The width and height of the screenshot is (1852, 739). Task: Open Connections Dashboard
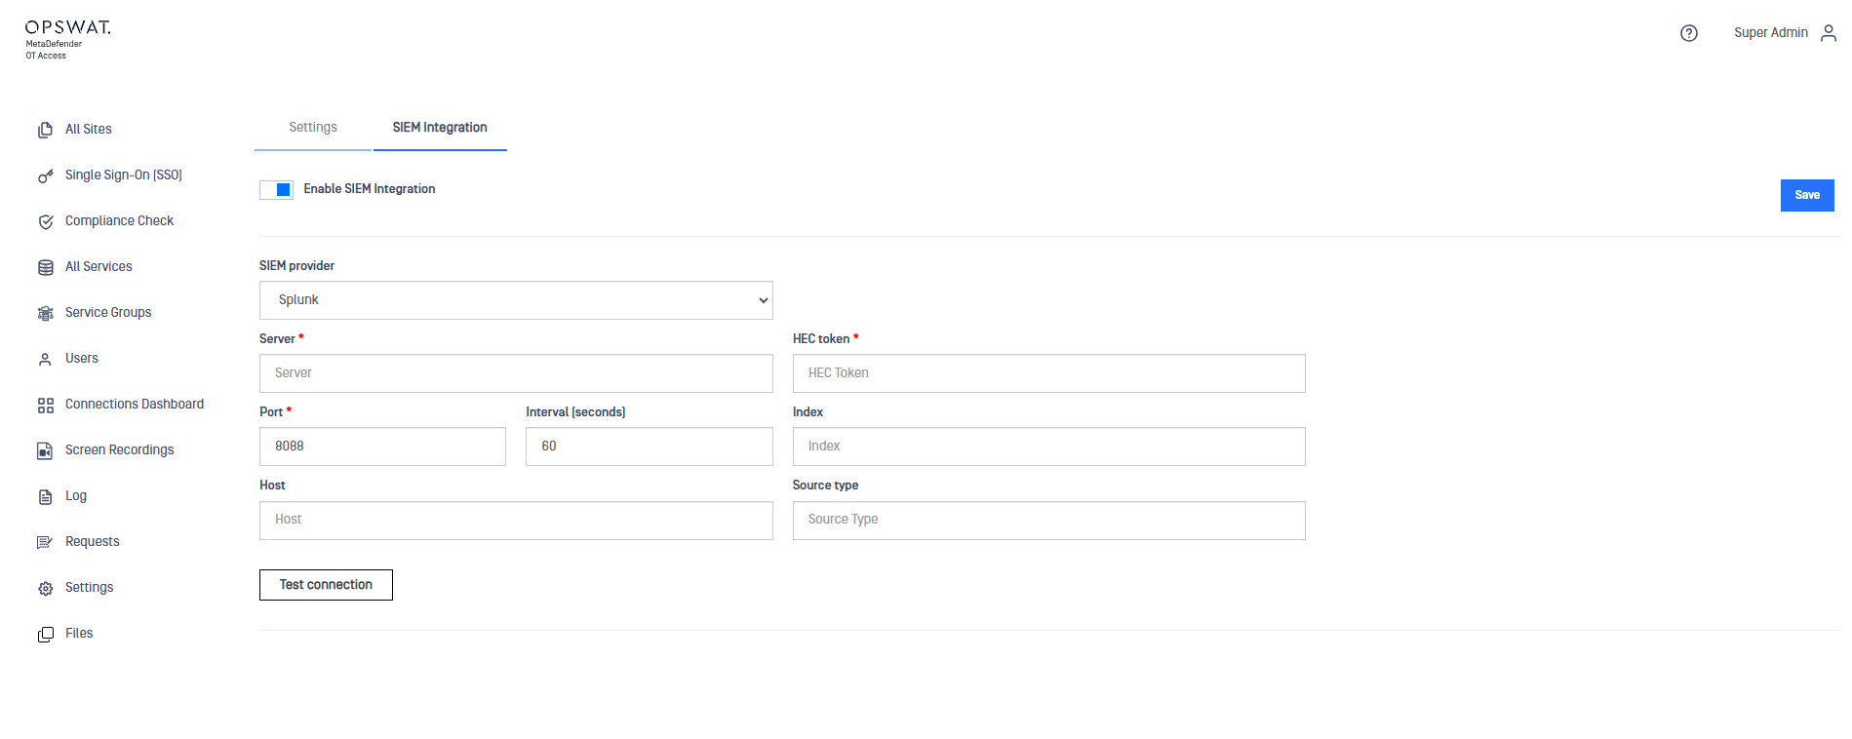pyautogui.click(x=135, y=404)
